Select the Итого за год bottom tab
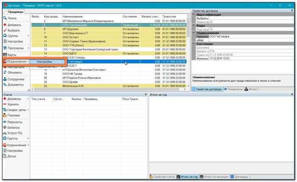The width and height of the screenshot is (297, 182). pos(187,177)
